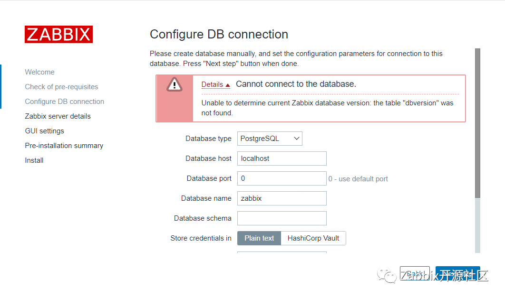Open Check of pre-requisites step
This screenshot has height=298, width=505.
click(x=61, y=87)
